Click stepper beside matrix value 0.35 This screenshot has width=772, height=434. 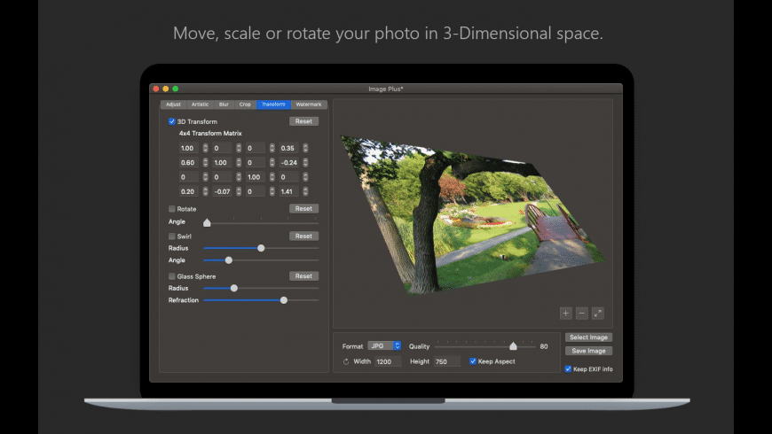(x=305, y=148)
